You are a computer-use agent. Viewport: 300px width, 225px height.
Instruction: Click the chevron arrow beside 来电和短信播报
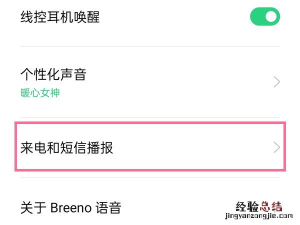(x=277, y=147)
